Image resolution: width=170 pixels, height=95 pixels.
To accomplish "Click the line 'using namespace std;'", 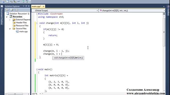I will pyautogui.click(x=51, y=17).
